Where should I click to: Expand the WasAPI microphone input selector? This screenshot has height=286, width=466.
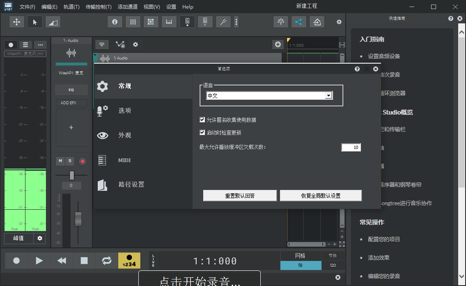[25, 53]
